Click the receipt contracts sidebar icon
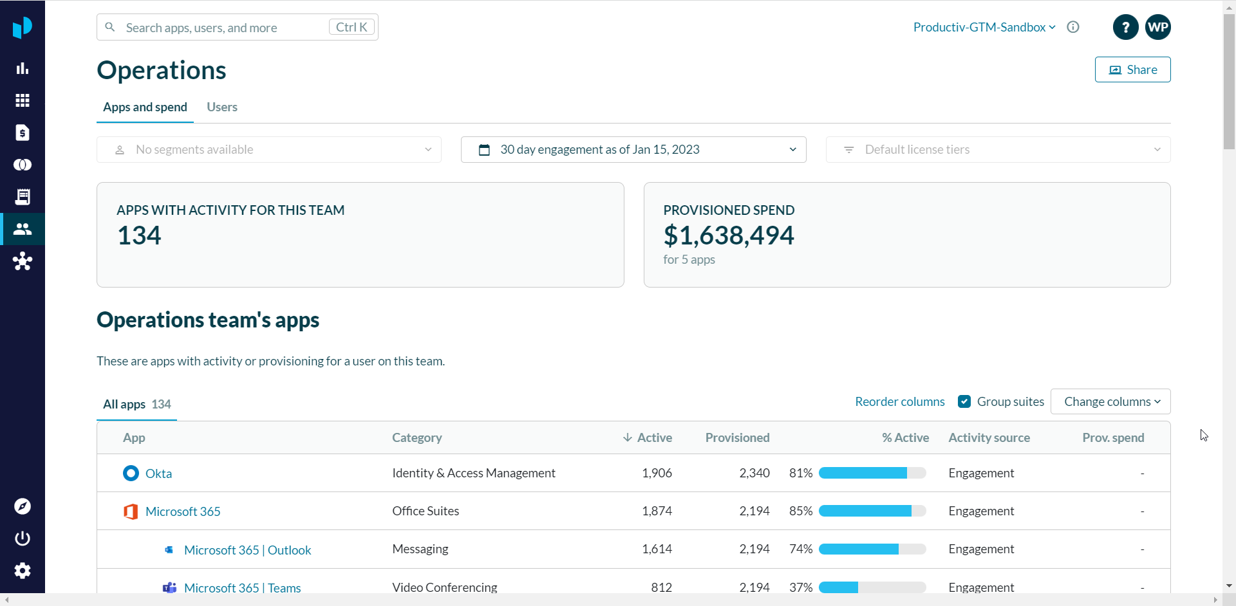 pos(23,197)
